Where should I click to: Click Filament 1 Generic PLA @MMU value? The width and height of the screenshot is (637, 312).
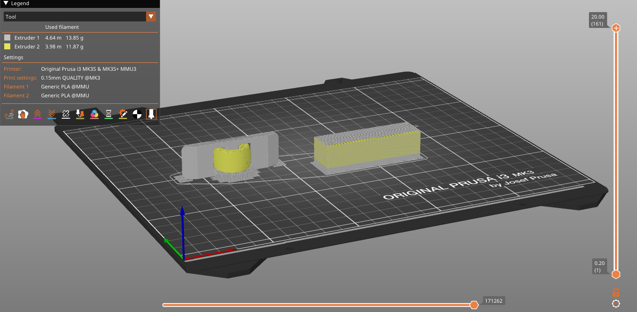(x=65, y=87)
